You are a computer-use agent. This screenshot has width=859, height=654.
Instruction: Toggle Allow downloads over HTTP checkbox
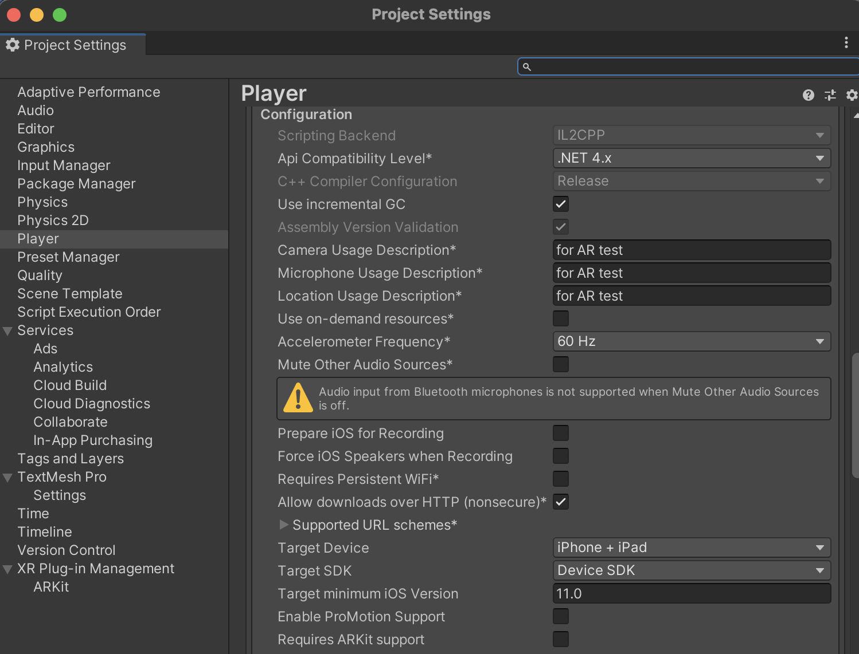point(560,502)
